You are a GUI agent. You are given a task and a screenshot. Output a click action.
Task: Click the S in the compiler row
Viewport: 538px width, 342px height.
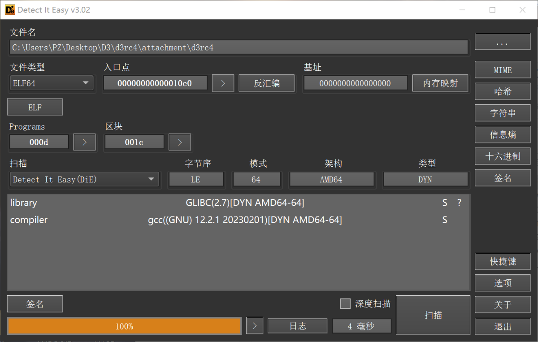[x=445, y=220]
